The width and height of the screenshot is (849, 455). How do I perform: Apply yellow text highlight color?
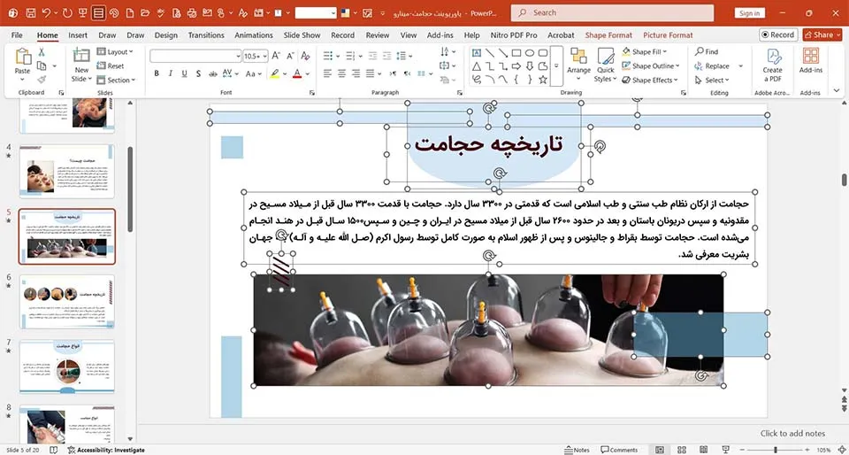click(x=275, y=73)
